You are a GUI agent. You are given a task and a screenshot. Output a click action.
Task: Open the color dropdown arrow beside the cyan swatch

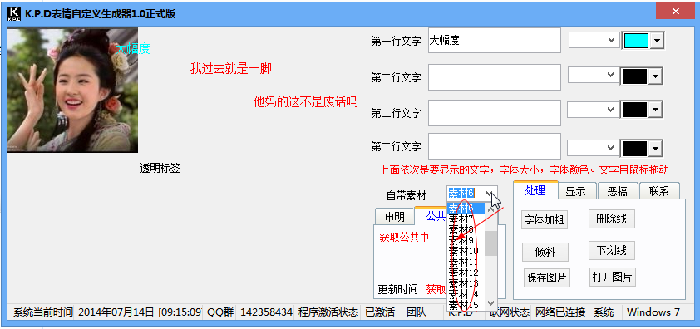tap(657, 41)
